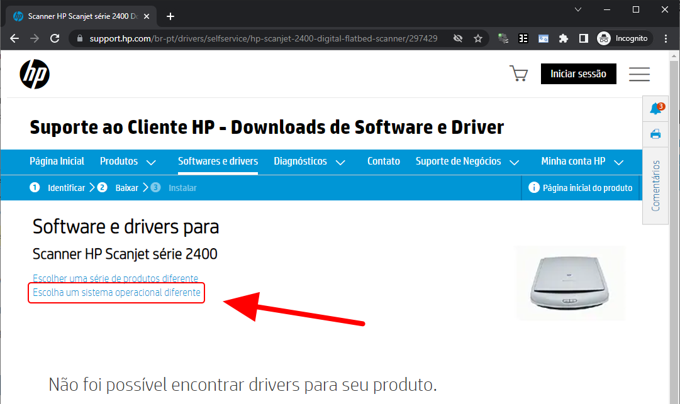This screenshot has height=404, width=680.
Task: Click Escolha um sistema operacional diferente
Action: (116, 293)
